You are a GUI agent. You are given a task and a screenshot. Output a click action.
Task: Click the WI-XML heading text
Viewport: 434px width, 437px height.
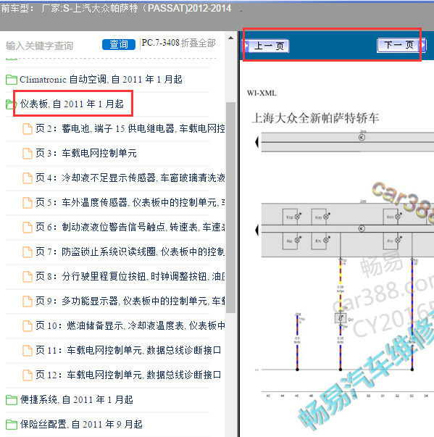262,93
